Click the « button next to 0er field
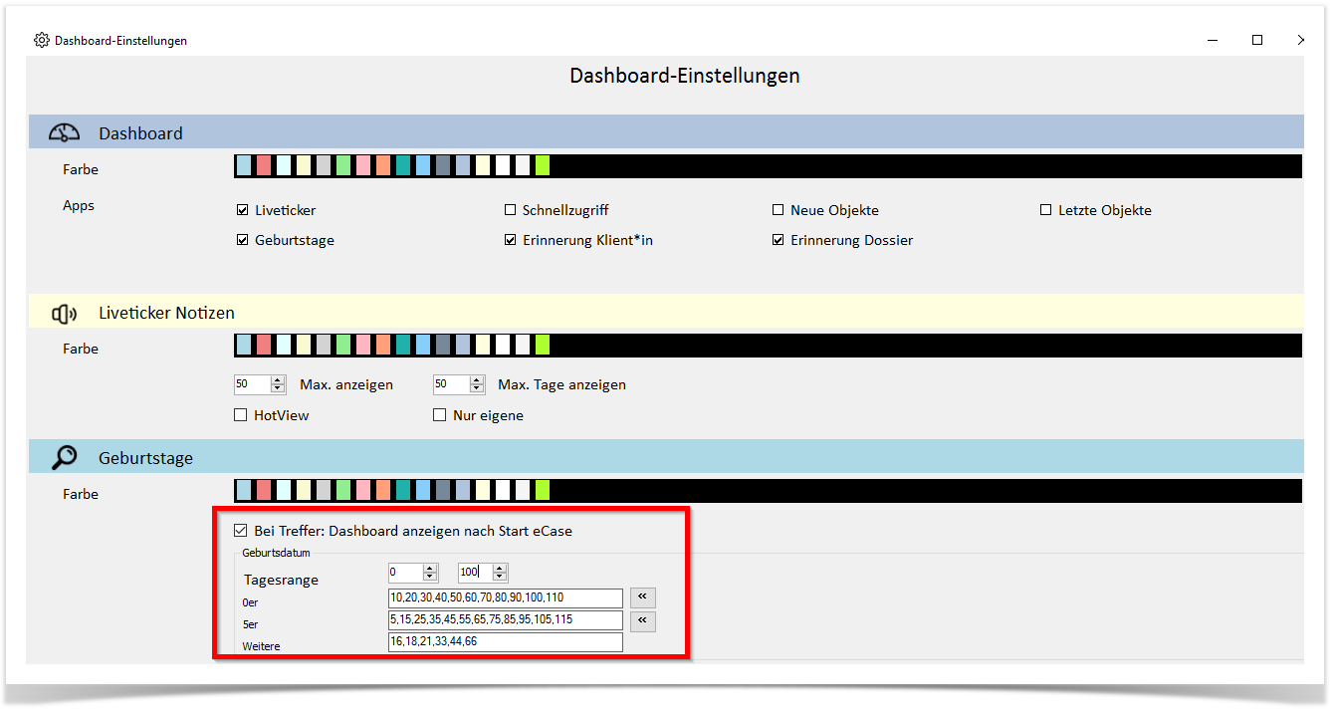Screen dimensions: 1338x713 (642, 597)
